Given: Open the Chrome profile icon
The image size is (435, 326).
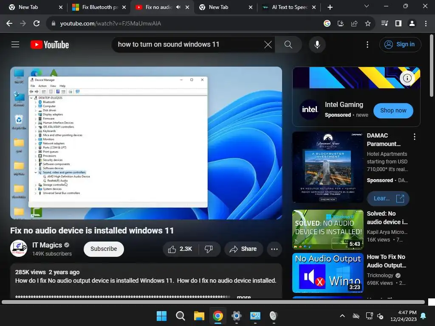Looking at the screenshot, I should click(412, 24).
